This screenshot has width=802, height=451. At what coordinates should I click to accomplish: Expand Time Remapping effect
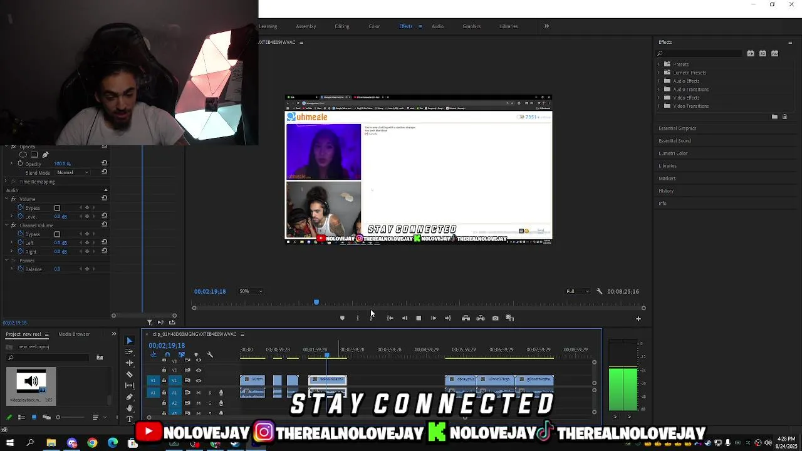click(6, 182)
